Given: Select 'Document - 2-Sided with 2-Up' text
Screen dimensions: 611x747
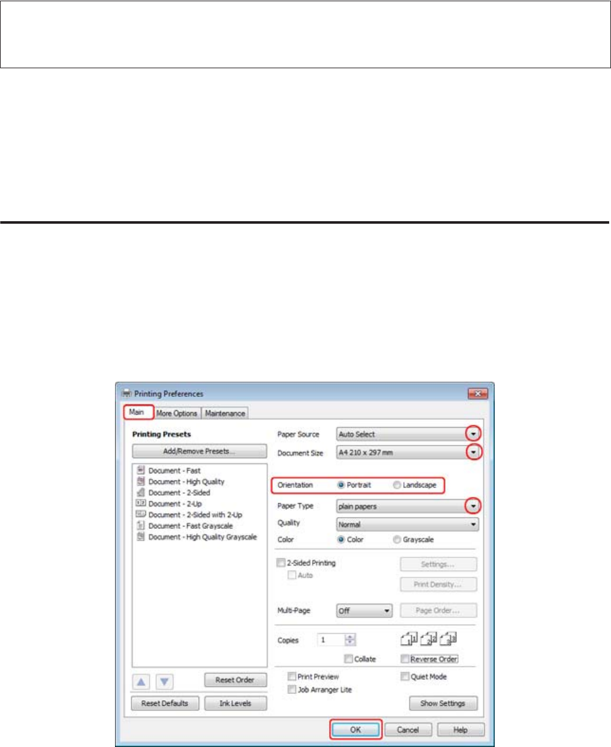Looking at the screenshot, I should [195, 514].
